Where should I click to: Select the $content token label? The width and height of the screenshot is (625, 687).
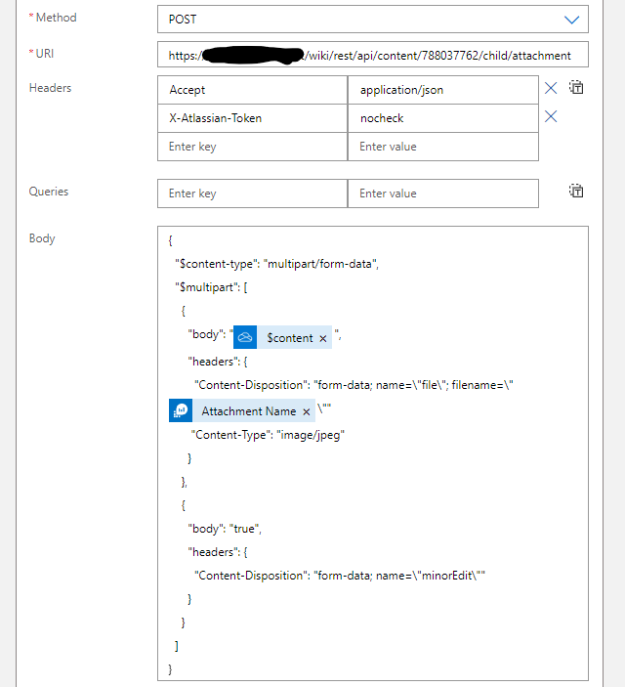(290, 338)
